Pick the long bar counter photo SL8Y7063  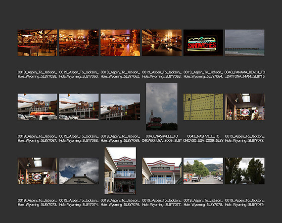pyautogui.click(x=162, y=43)
